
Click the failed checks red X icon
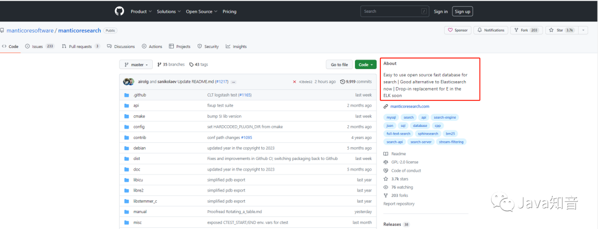294,82
